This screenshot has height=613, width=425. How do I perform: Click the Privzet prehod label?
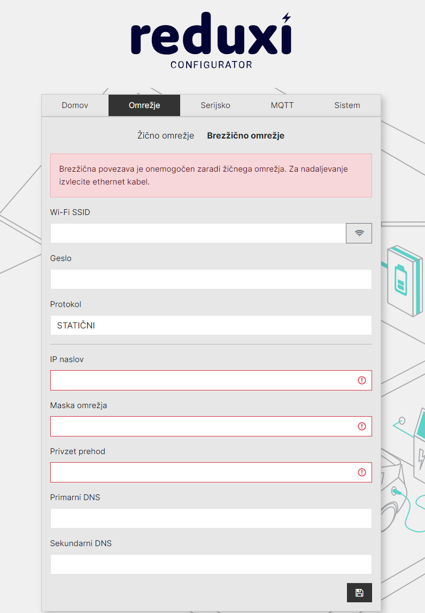coord(78,451)
